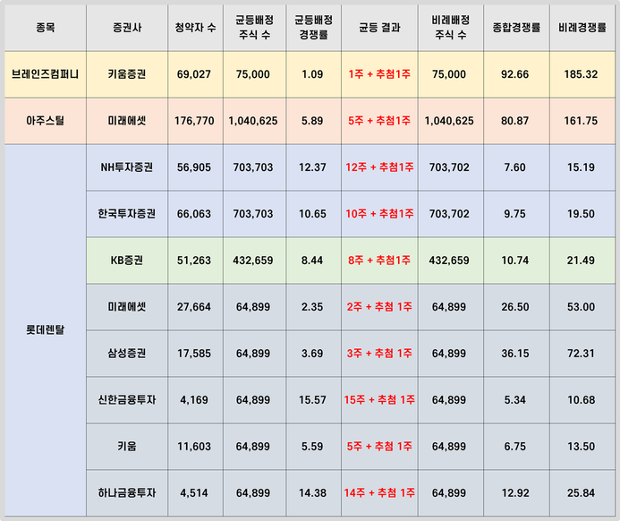620x521 pixels.
Task: Click subscriber count 11,603
Action: 194,446
